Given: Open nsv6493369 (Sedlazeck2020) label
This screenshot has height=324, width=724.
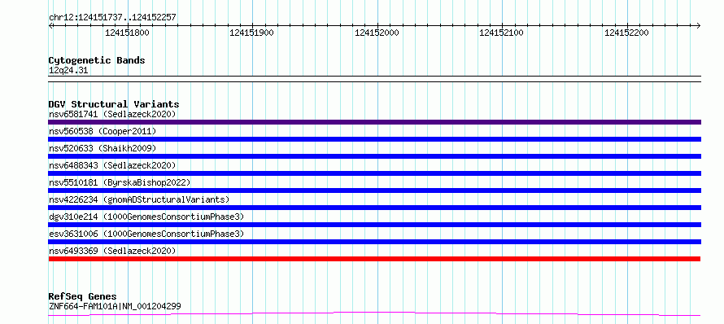Looking at the screenshot, I should coord(112,251).
